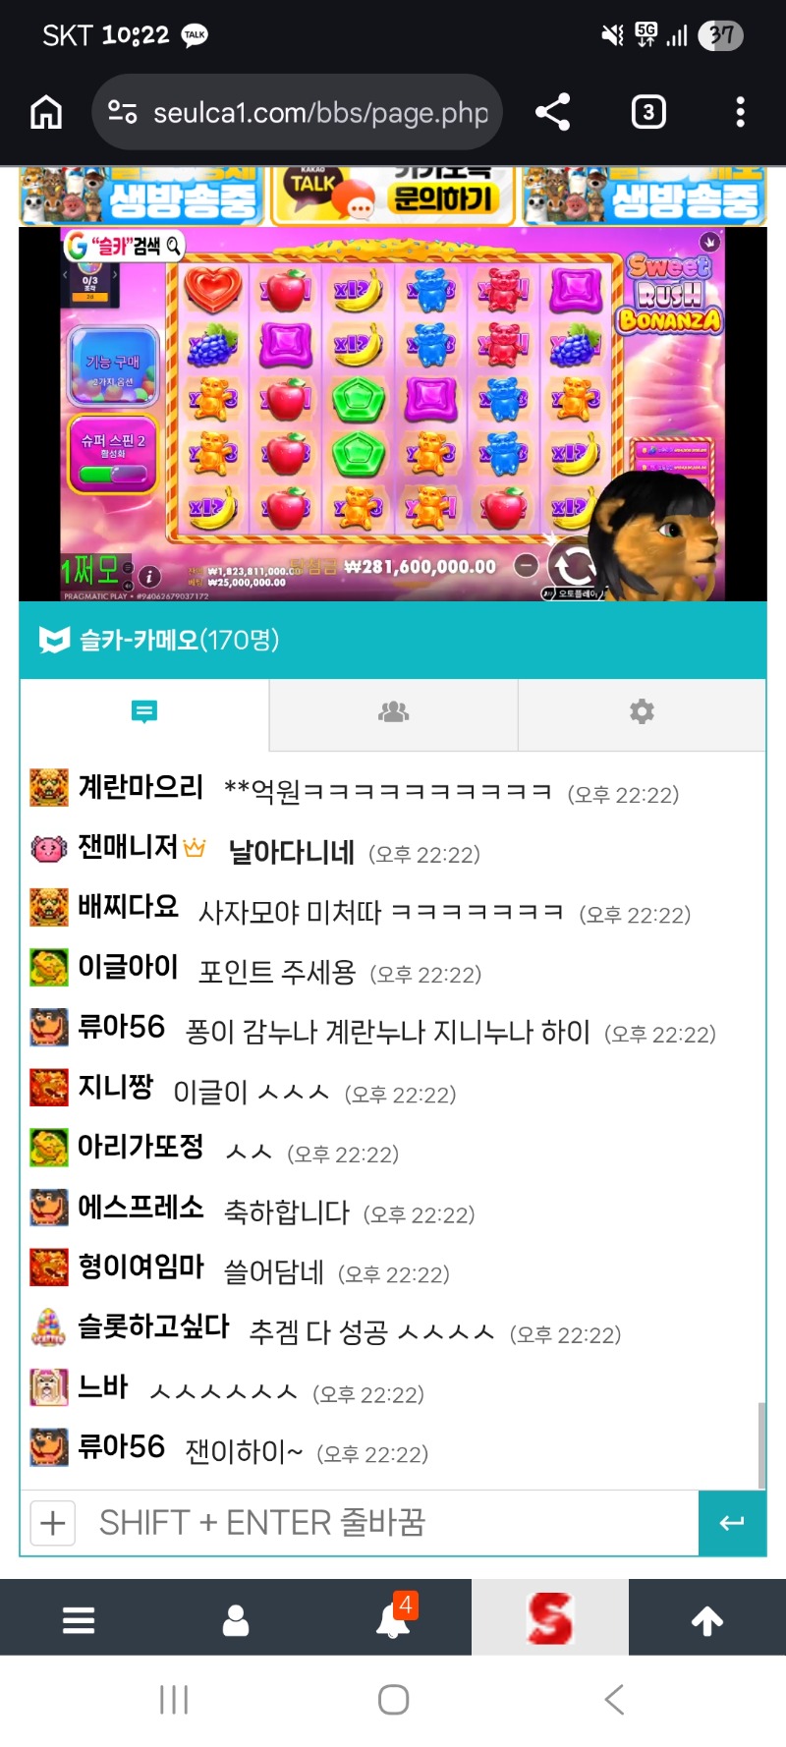
Task: Focus the SHIFT + ENTER message field
Action: click(x=393, y=1523)
